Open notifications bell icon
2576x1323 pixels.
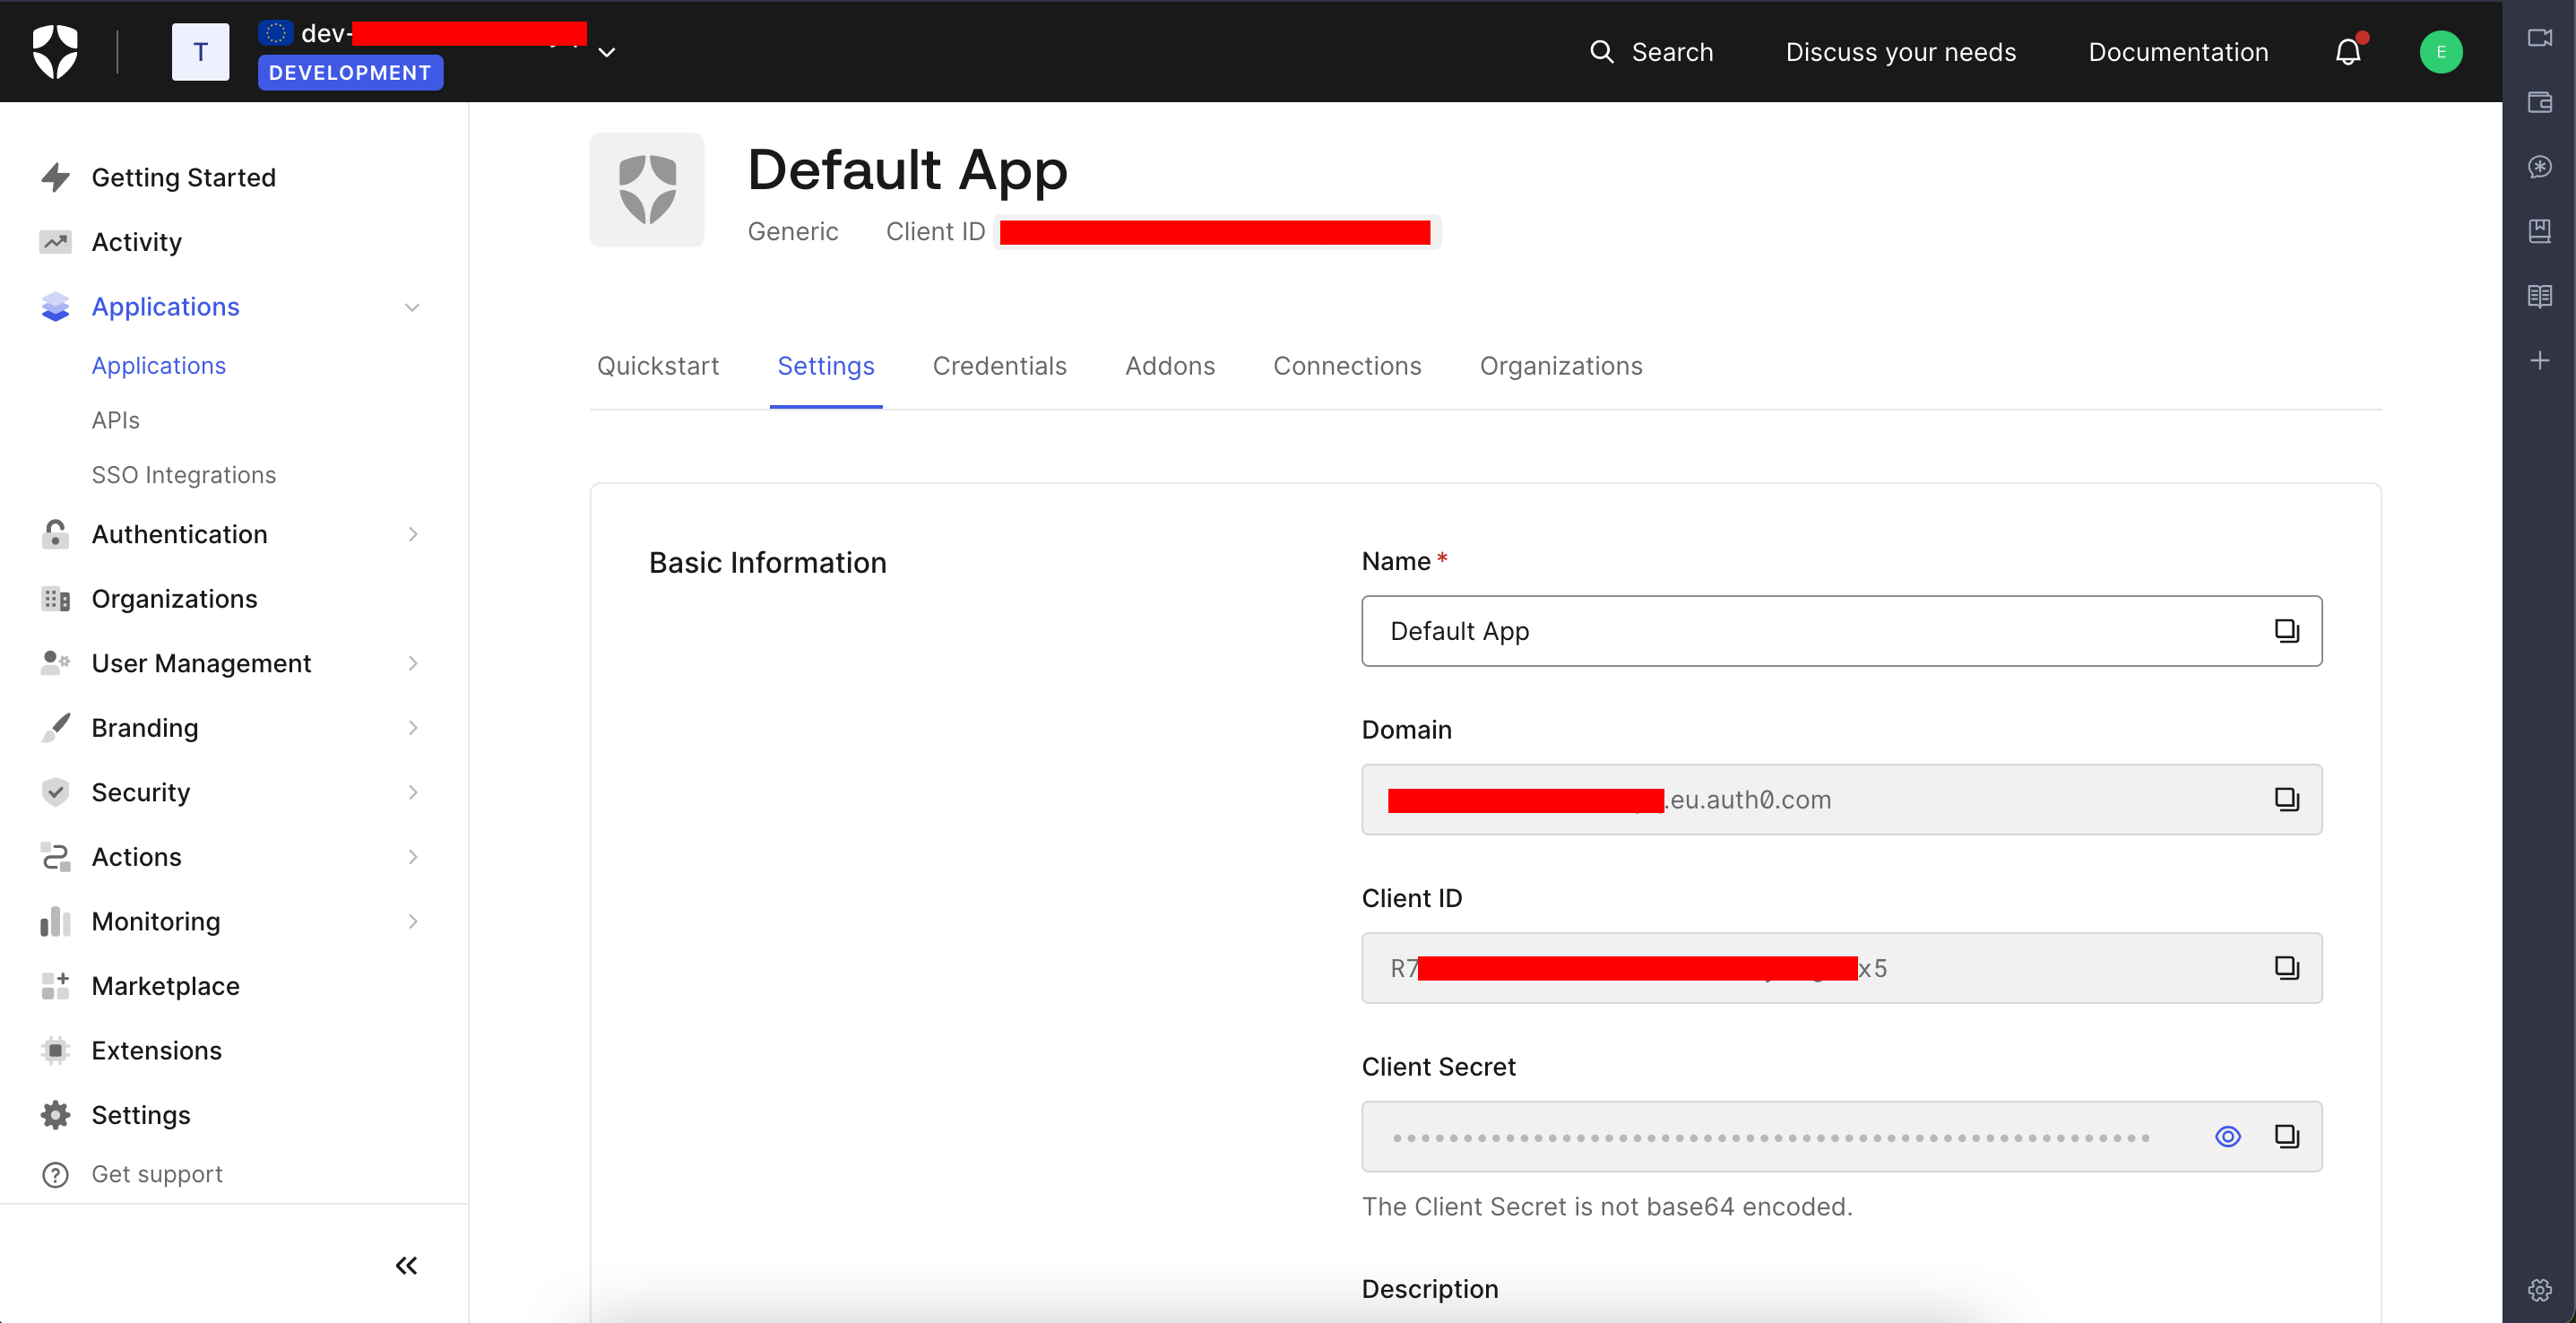tap(2348, 52)
